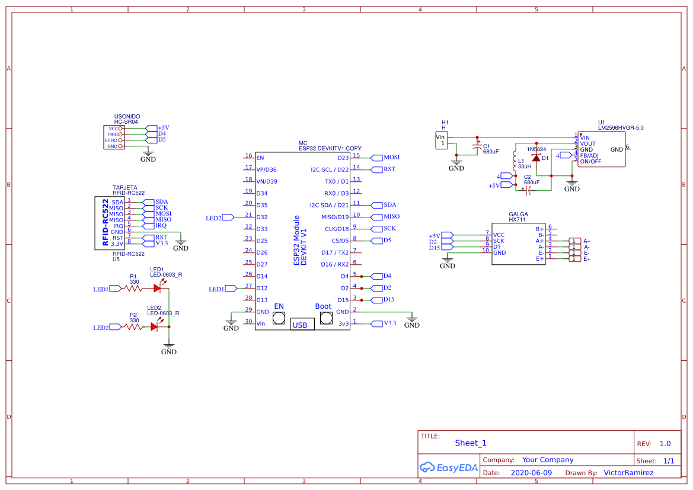Click the Sheet_1 title text
Viewport: 693px width, 490px height.
tap(470, 443)
